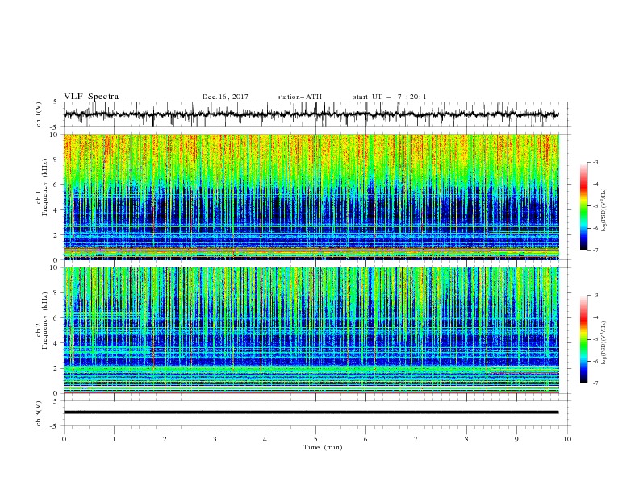Click the ch.1 spectrogram plot

point(311,197)
